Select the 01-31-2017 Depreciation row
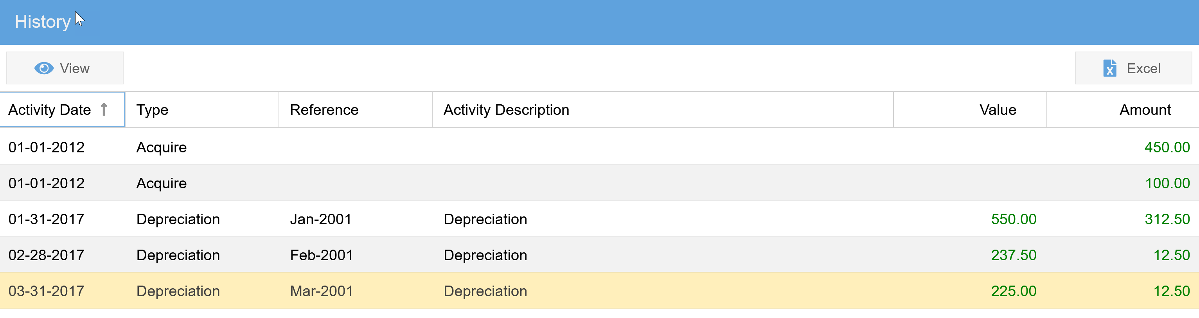This screenshot has height=318, width=1199. (x=698, y=219)
